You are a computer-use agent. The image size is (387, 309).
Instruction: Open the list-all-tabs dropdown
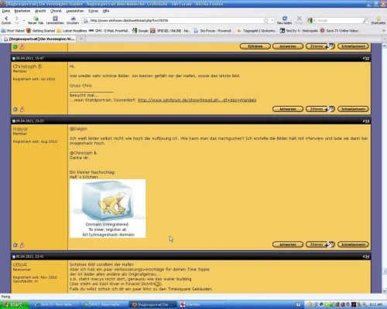pos(384,39)
